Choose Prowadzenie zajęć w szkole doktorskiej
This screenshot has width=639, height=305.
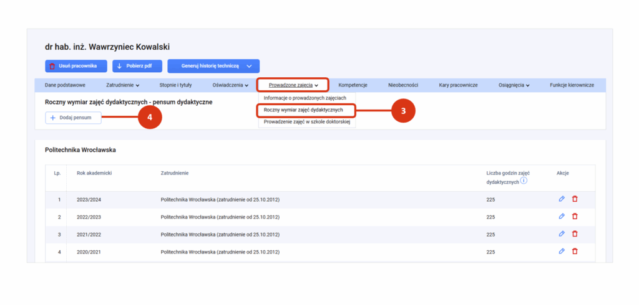click(x=307, y=121)
